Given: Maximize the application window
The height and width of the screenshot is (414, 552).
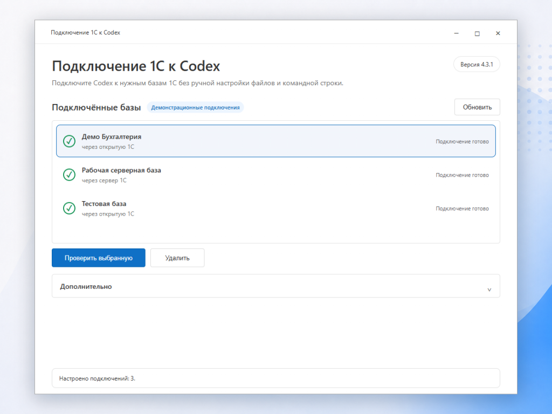Looking at the screenshot, I should 477,33.
